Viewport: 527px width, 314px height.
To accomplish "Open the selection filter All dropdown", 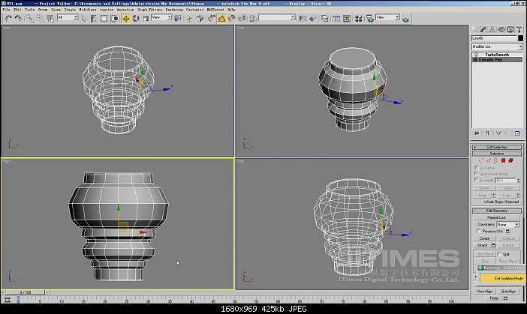I will [66, 18].
